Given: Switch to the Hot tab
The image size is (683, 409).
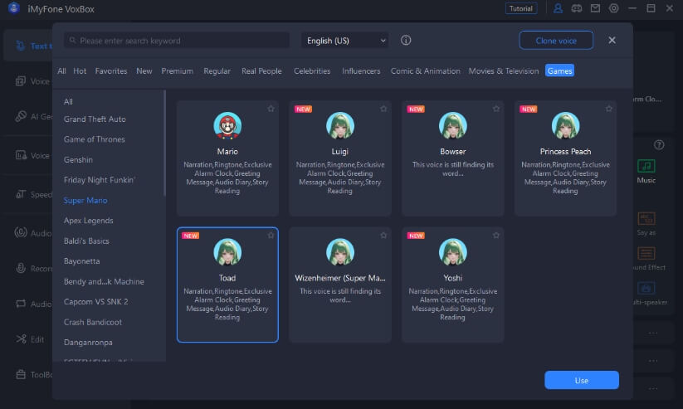Looking at the screenshot, I should [80, 71].
